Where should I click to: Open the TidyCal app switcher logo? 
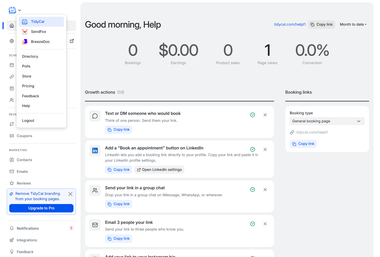pos(15,10)
